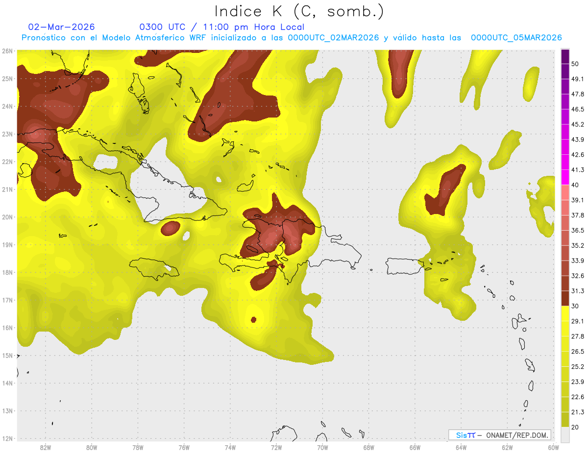
Task: Click the longitude label "76W"
Action: (x=184, y=448)
